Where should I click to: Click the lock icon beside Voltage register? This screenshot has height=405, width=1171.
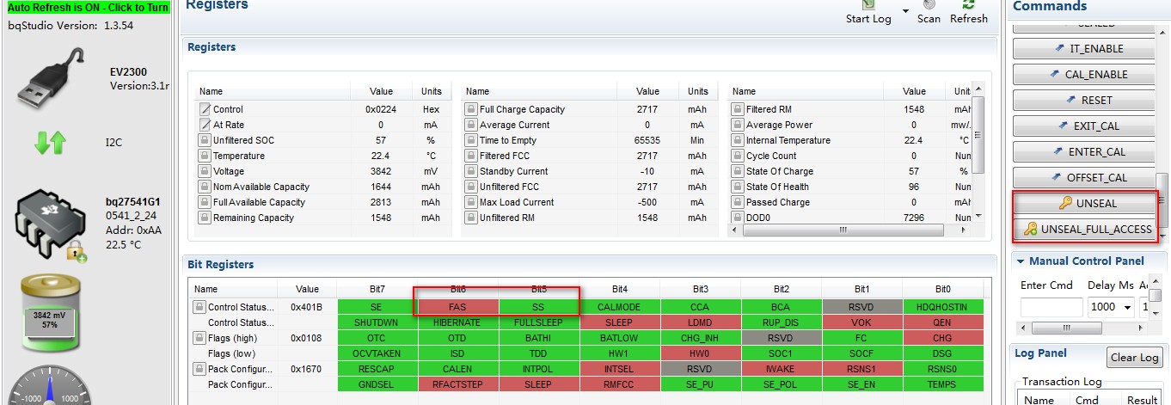coord(205,171)
